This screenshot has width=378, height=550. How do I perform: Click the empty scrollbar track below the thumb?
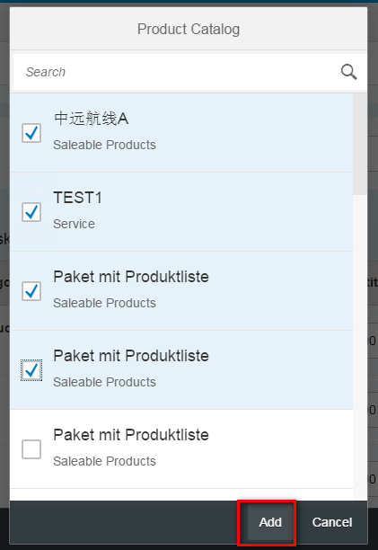pos(360,347)
